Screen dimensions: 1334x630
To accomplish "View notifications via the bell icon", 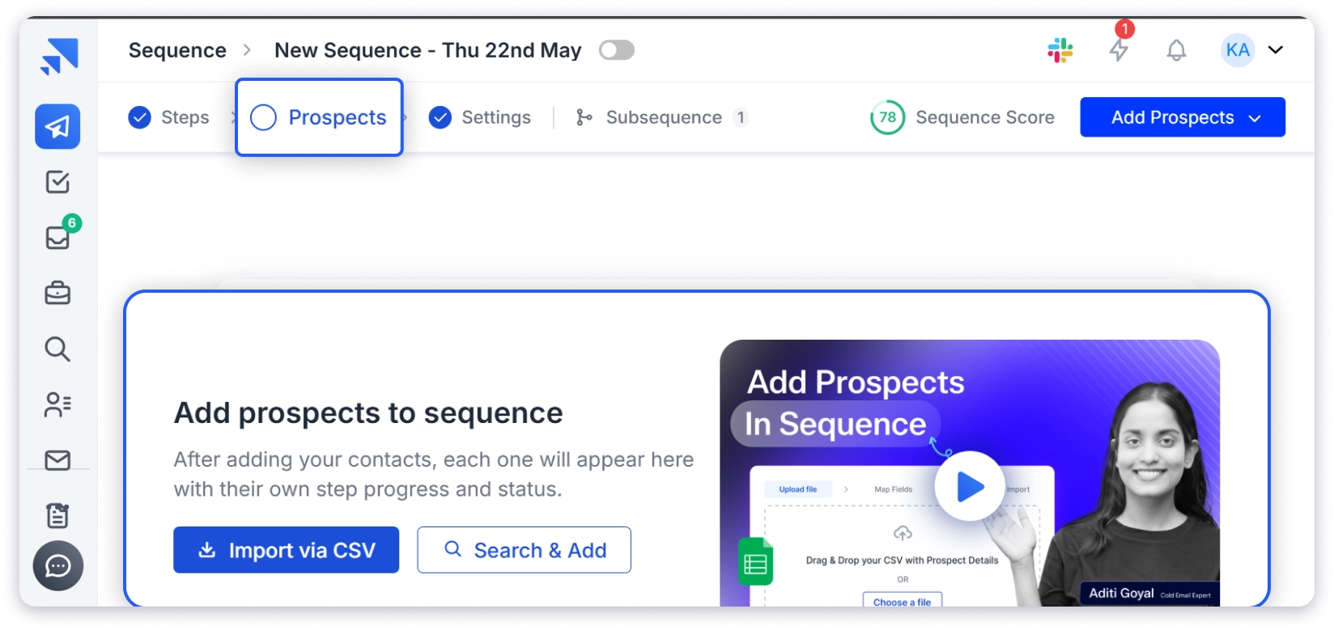I will pos(1176,50).
